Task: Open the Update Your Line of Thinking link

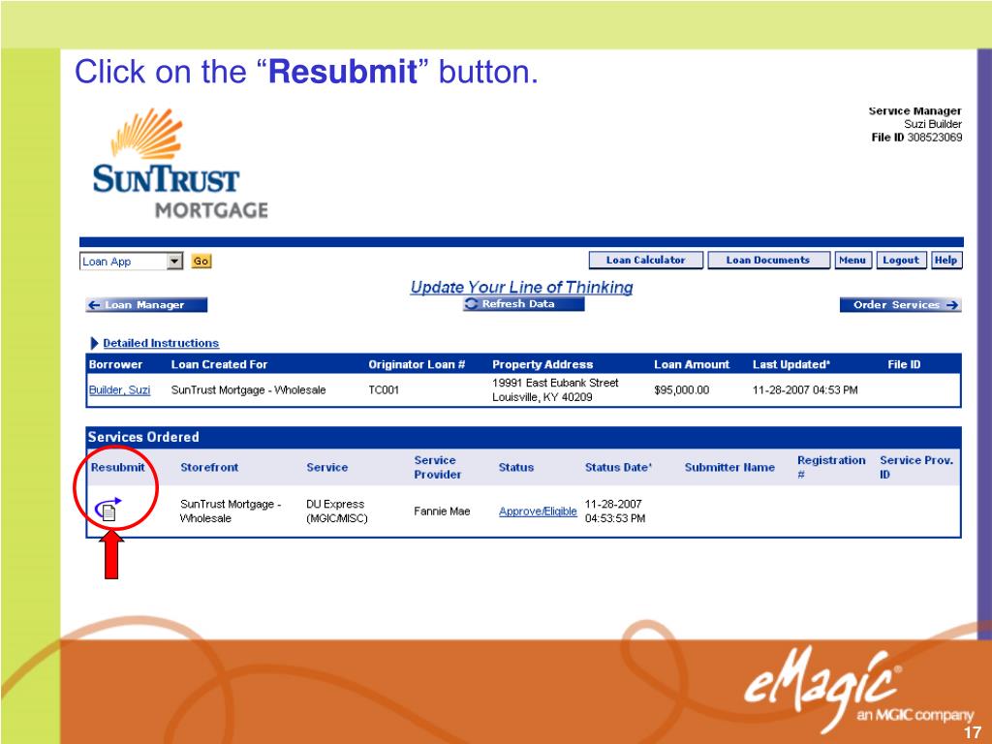Action: [521, 287]
